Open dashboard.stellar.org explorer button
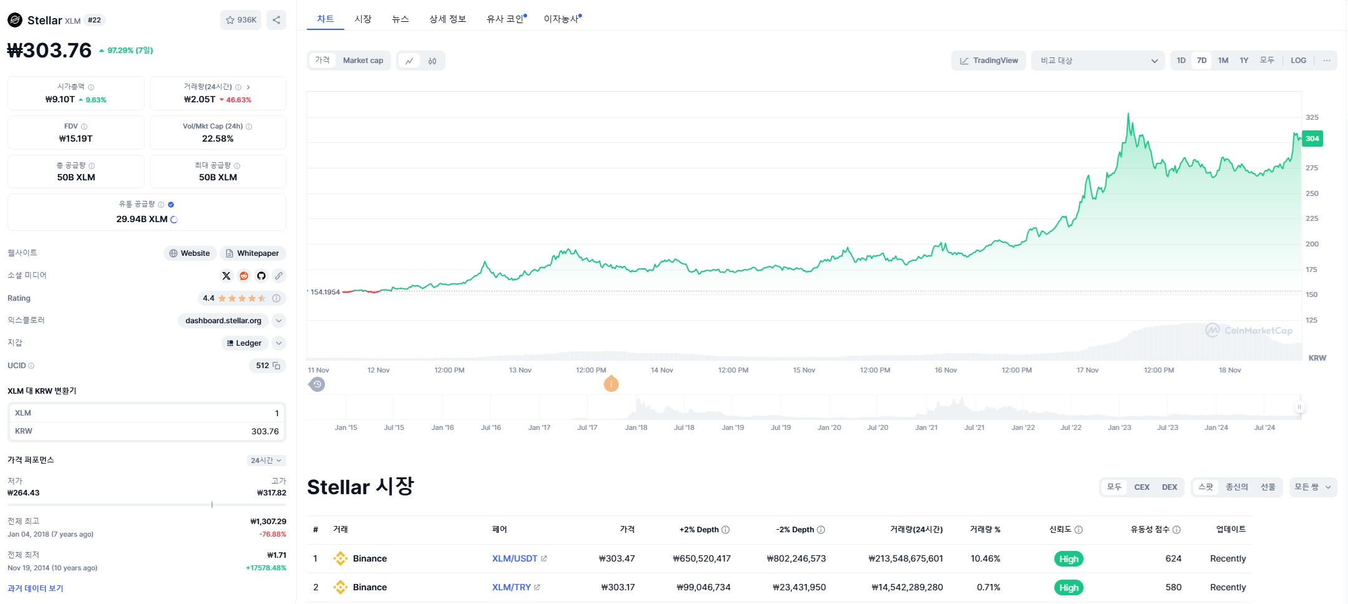1348x604 pixels. pyautogui.click(x=223, y=321)
